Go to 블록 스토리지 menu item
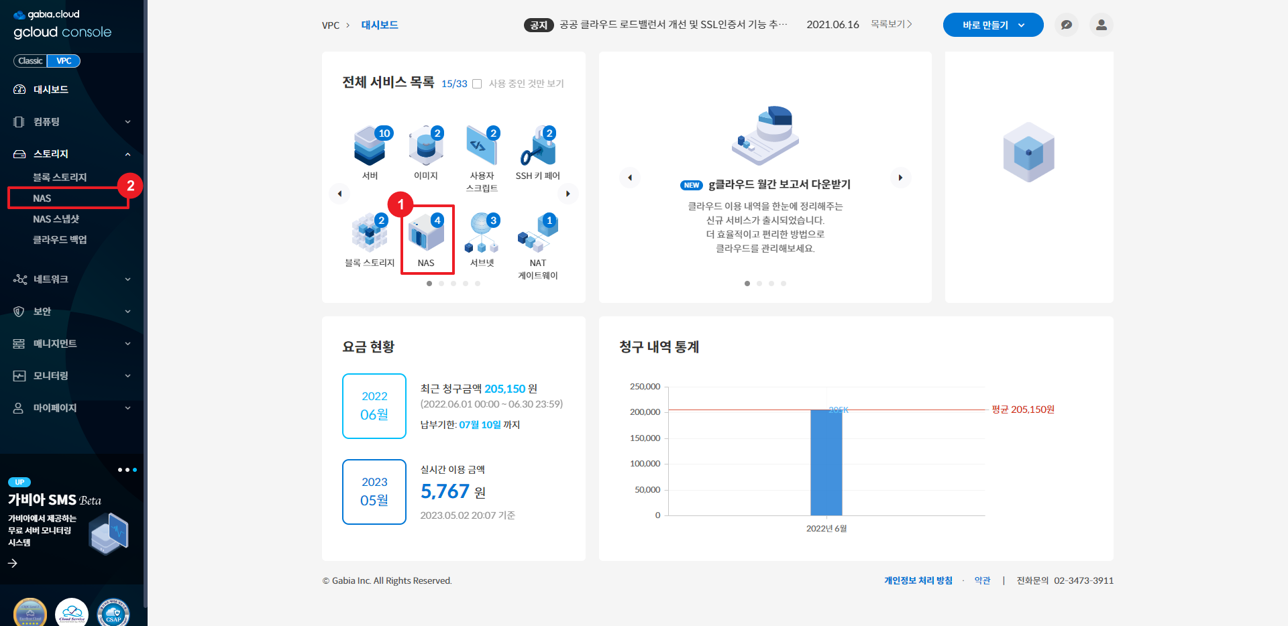1288x626 pixels. coord(60,177)
